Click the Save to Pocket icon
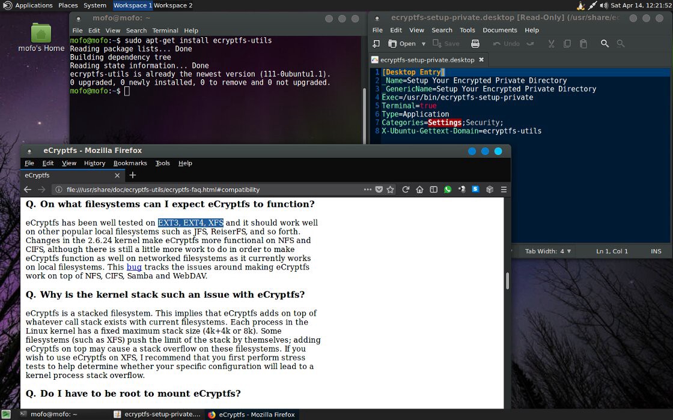This screenshot has height=420, width=673. [x=379, y=190]
